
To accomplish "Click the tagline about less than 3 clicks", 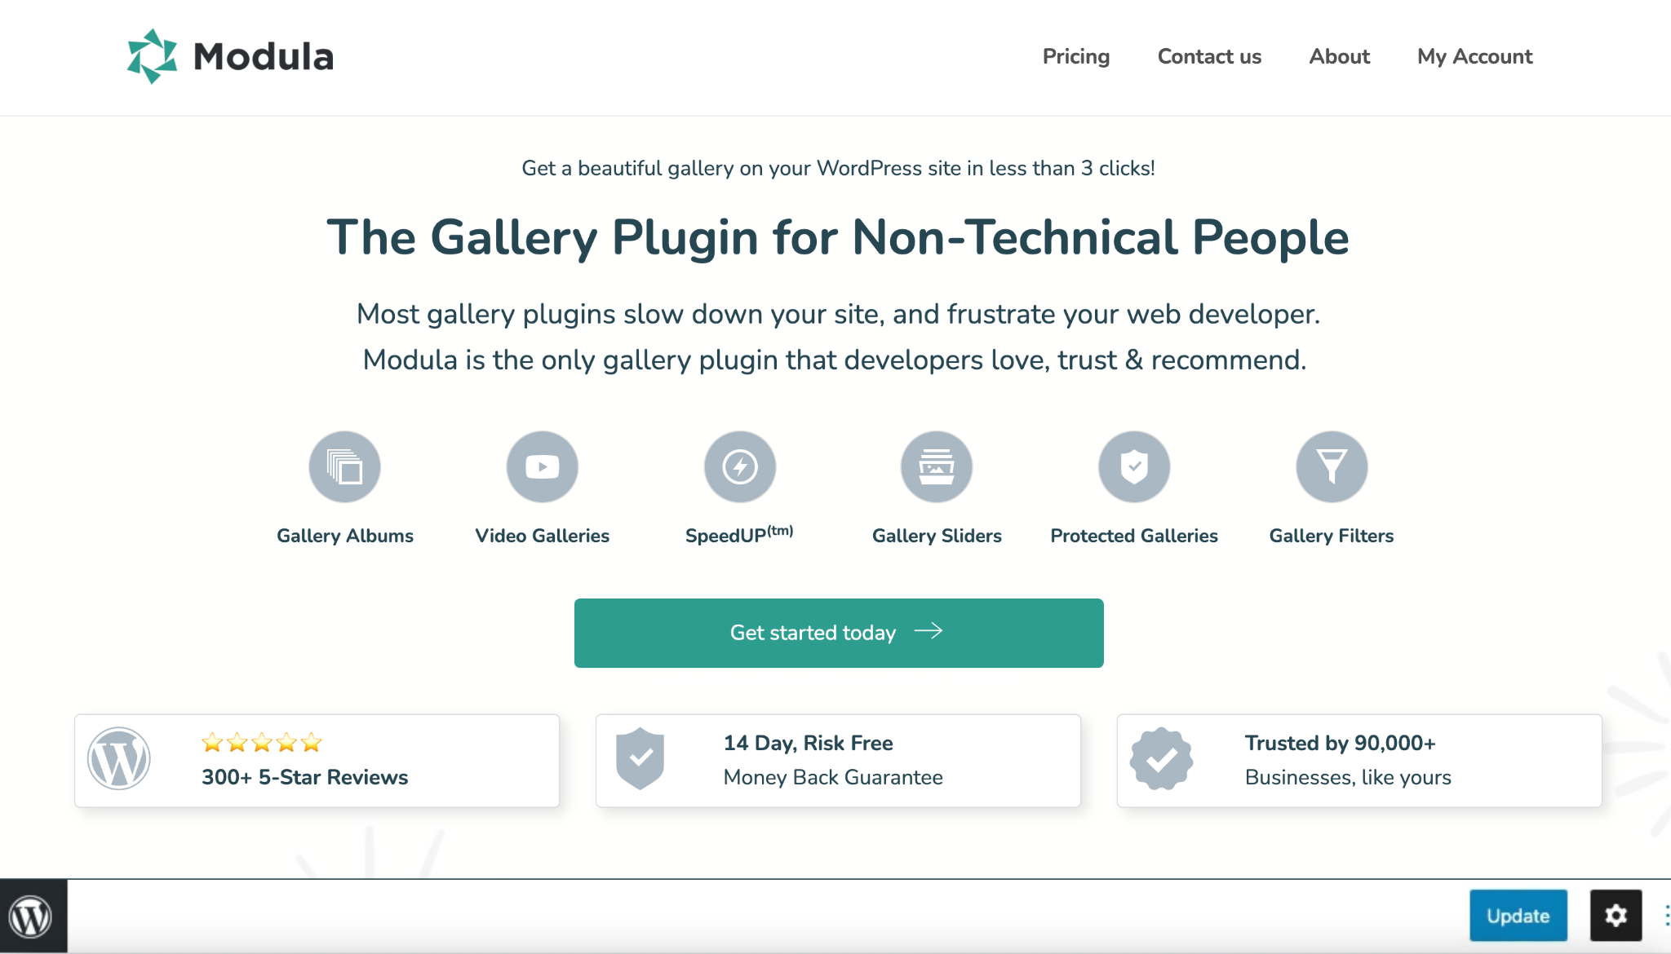I will coord(838,168).
